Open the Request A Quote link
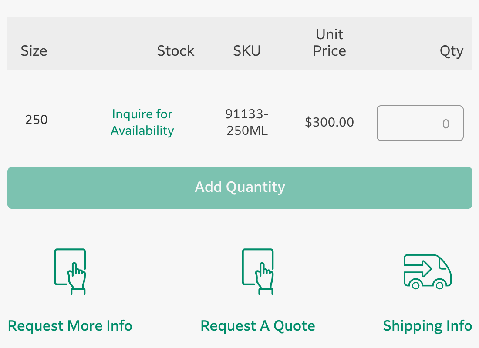This screenshot has height=348, width=479. (x=258, y=326)
